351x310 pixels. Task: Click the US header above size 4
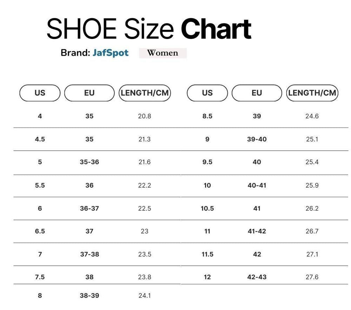tap(40, 93)
